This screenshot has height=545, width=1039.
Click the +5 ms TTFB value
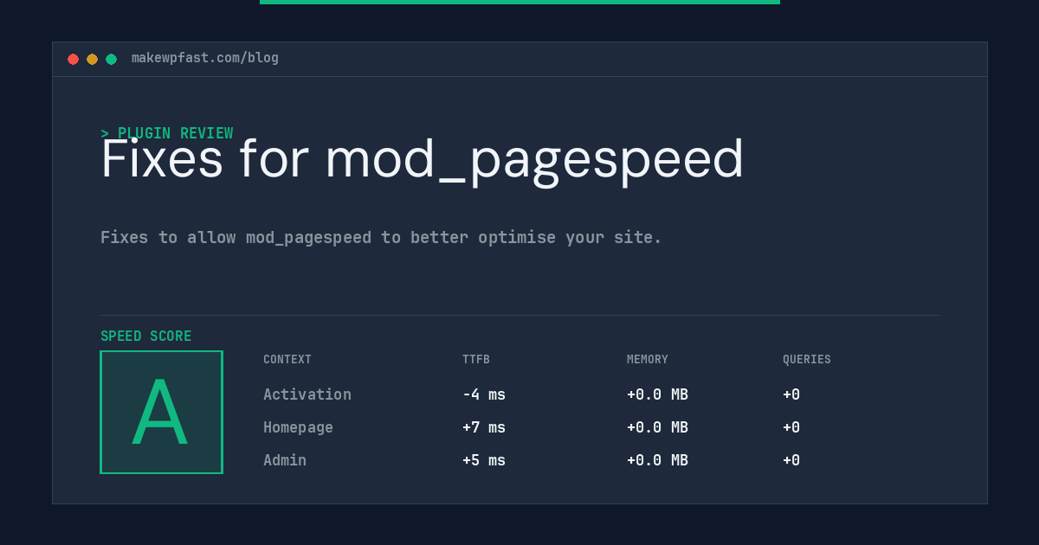pos(484,460)
